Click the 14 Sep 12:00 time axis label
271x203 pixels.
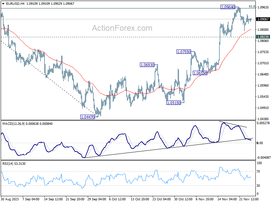(53, 199)
